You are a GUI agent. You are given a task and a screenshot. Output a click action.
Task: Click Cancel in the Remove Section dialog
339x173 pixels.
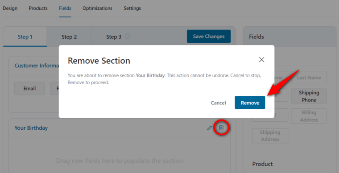click(219, 103)
